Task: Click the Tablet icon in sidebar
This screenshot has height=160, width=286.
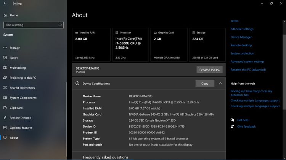Action: point(5,57)
